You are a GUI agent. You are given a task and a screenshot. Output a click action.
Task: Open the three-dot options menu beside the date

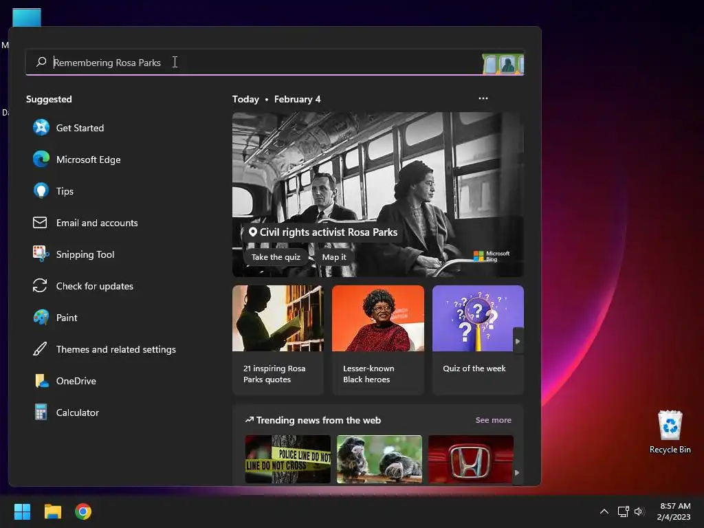pos(483,98)
